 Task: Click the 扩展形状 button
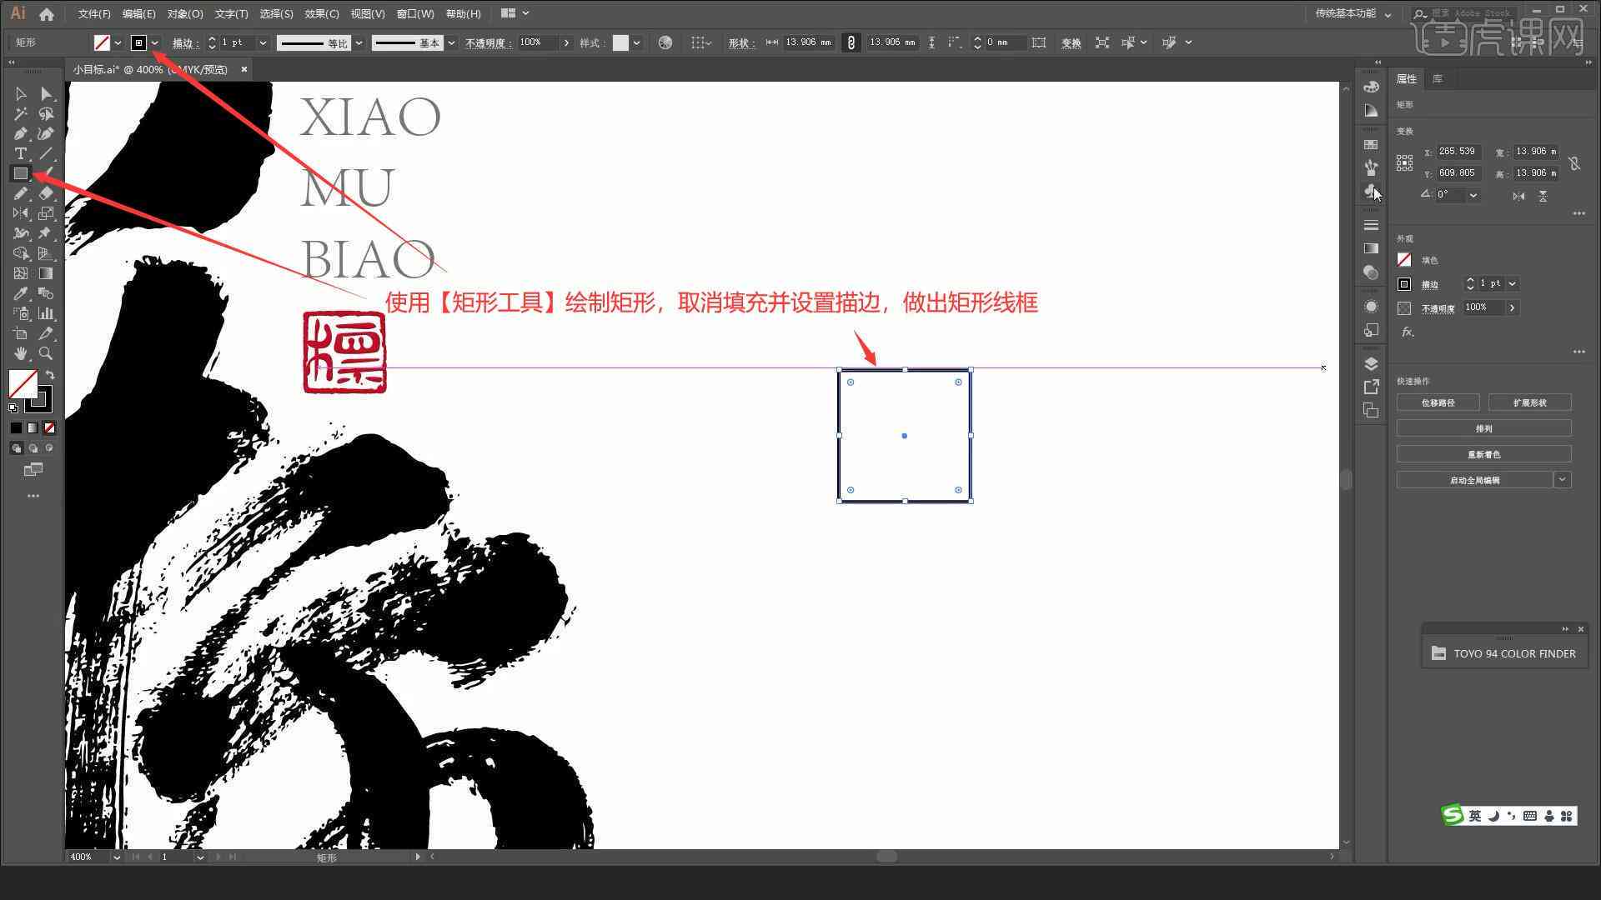[1530, 402]
